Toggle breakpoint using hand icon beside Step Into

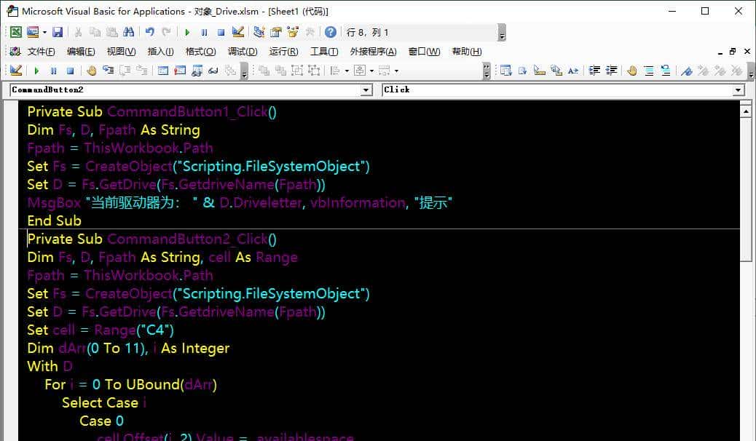point(92,71)
